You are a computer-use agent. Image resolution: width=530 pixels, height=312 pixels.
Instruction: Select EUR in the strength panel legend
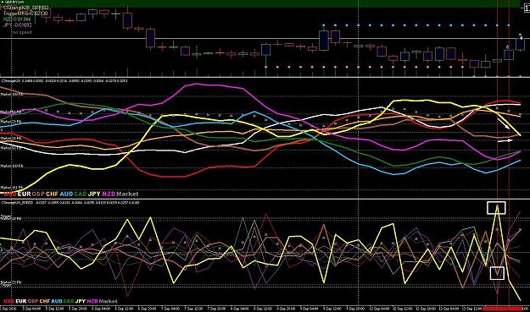click(25, 194)
